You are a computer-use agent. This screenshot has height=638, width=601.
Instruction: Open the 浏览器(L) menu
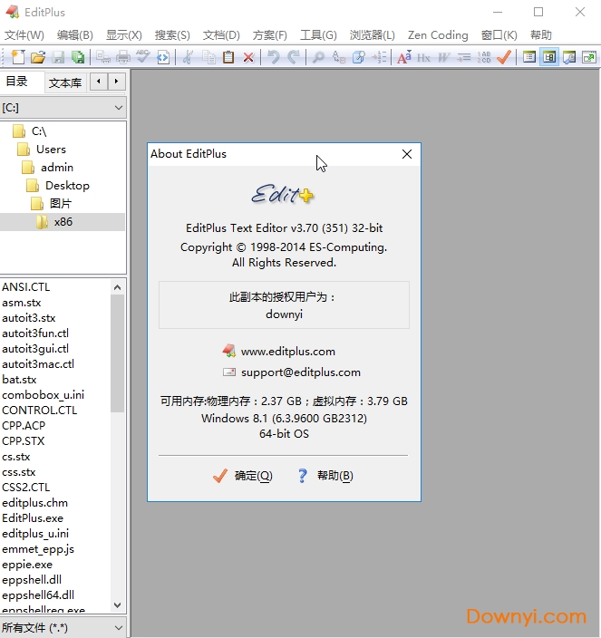tap(372, 35)
